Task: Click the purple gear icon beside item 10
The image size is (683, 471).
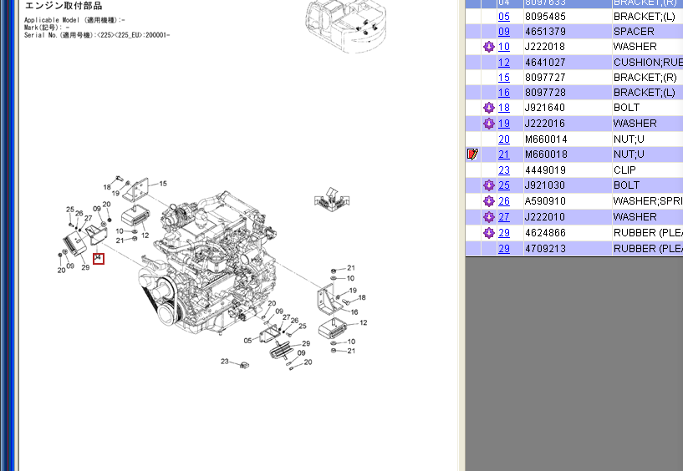Action: click(x=489, y=47)
